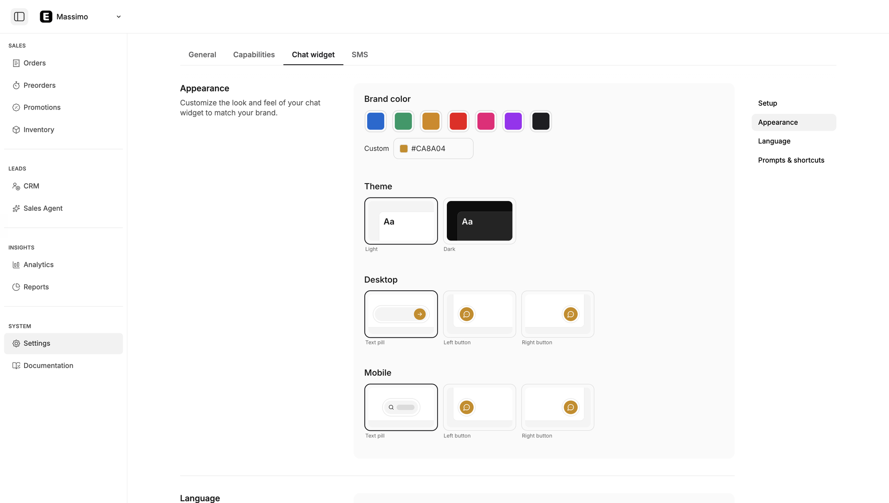The image size is (889, 503).
Task: Select the Chat widget tab
Action: coord(313,55)
